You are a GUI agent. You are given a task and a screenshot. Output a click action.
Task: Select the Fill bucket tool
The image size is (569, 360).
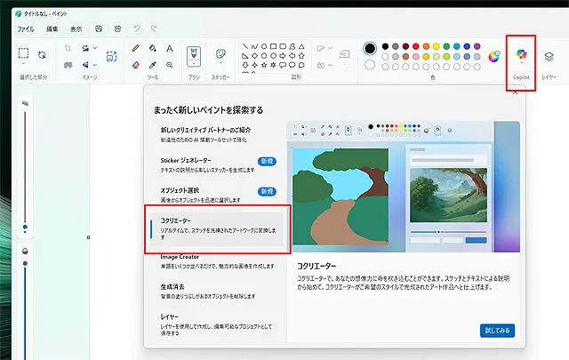pos(152,48)
